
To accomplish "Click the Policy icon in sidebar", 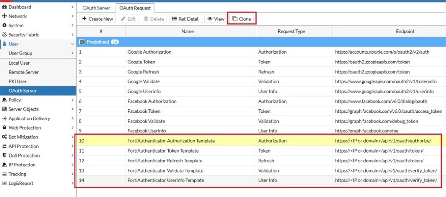I will click(4, 100).
